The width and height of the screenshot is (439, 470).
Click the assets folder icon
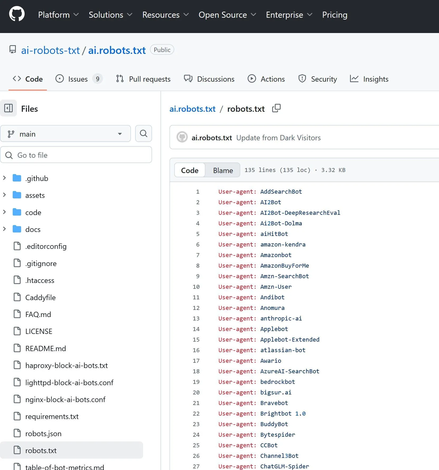(17, 195)
